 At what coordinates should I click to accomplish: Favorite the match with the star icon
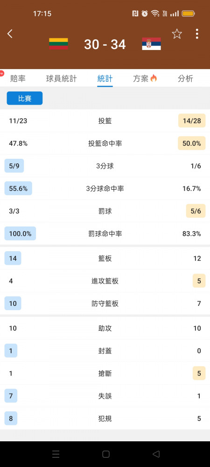[x=177, y=34]
